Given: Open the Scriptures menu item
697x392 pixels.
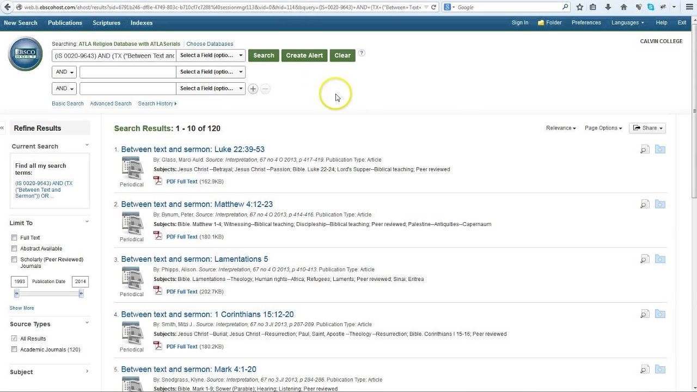Looking at the screenshot, I should point(106,23).
